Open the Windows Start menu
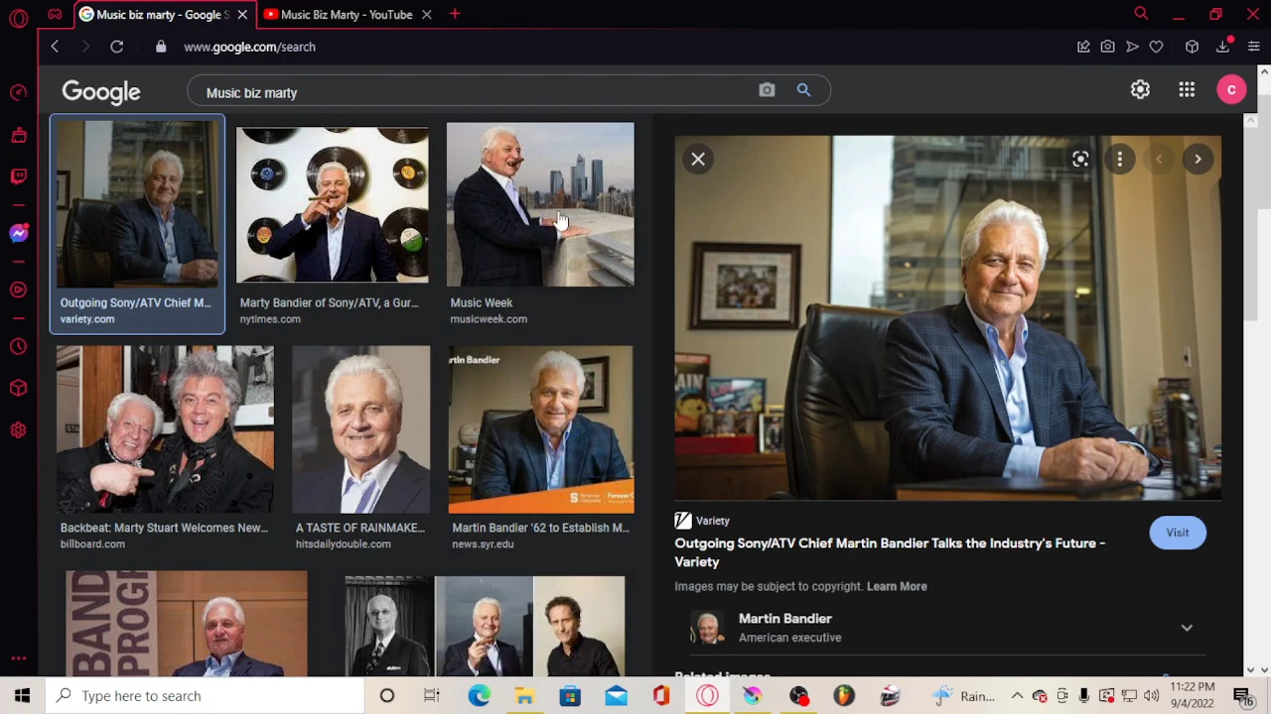The height and width of the screenshot is (714, 1271). (x=22, y=696)
